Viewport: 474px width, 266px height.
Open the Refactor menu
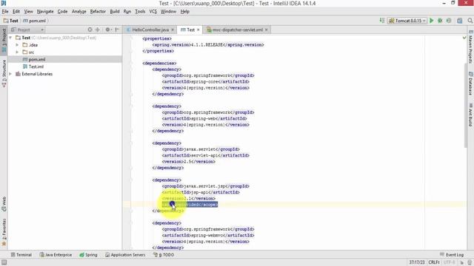tap(98, 12)
